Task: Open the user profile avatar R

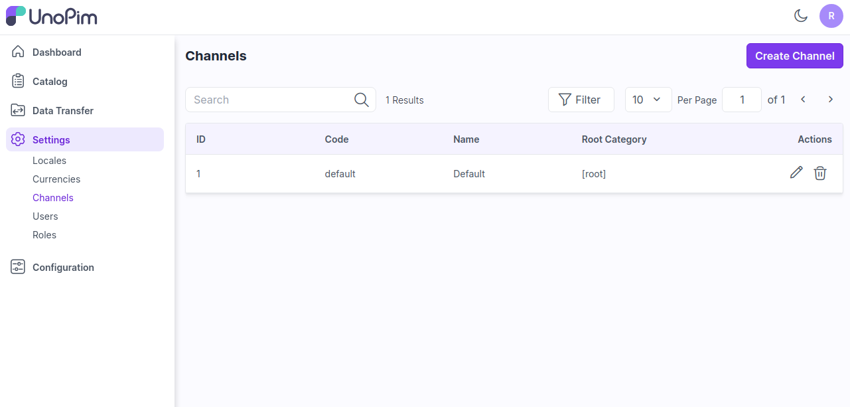Action: coord(831,16)
